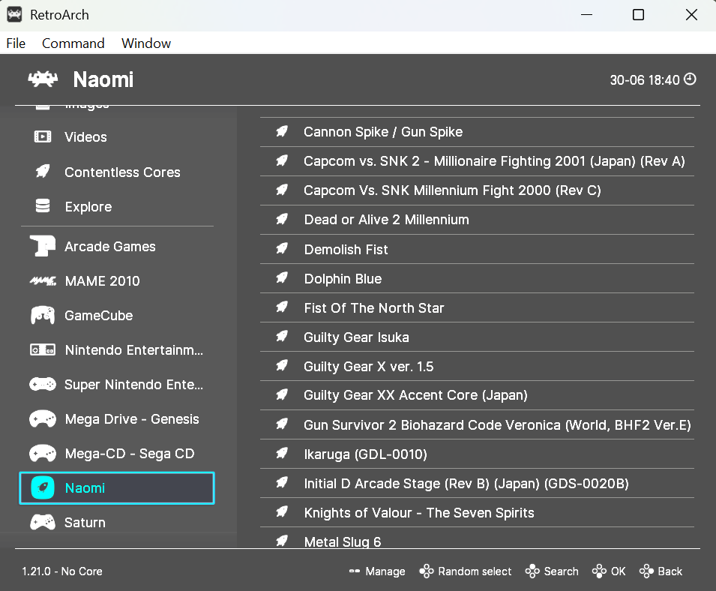Open the Saturn playlist
The height and width of the screenshot is (591, 716).
117,522
